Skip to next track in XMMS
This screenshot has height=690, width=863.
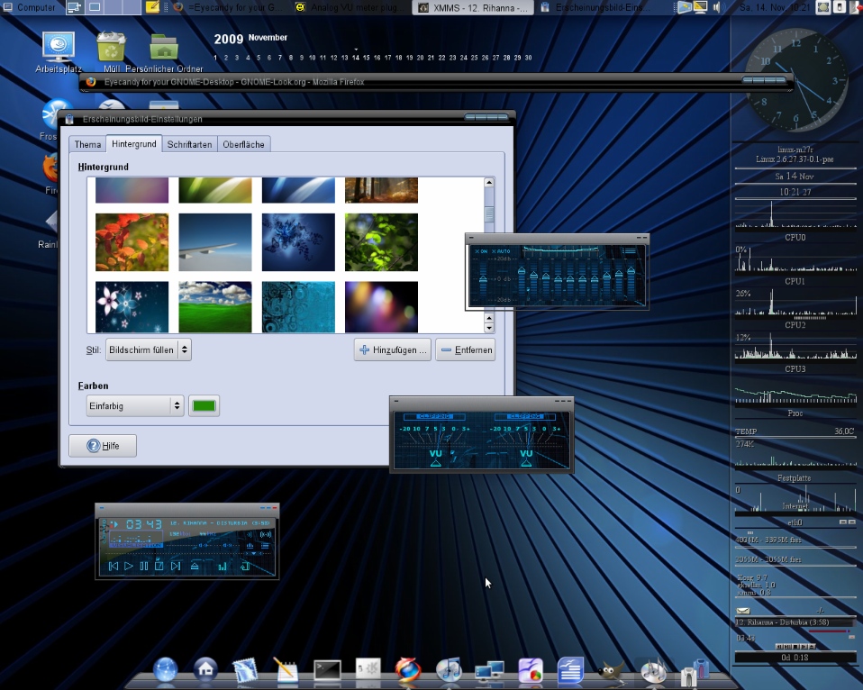[x=176, y=567]
